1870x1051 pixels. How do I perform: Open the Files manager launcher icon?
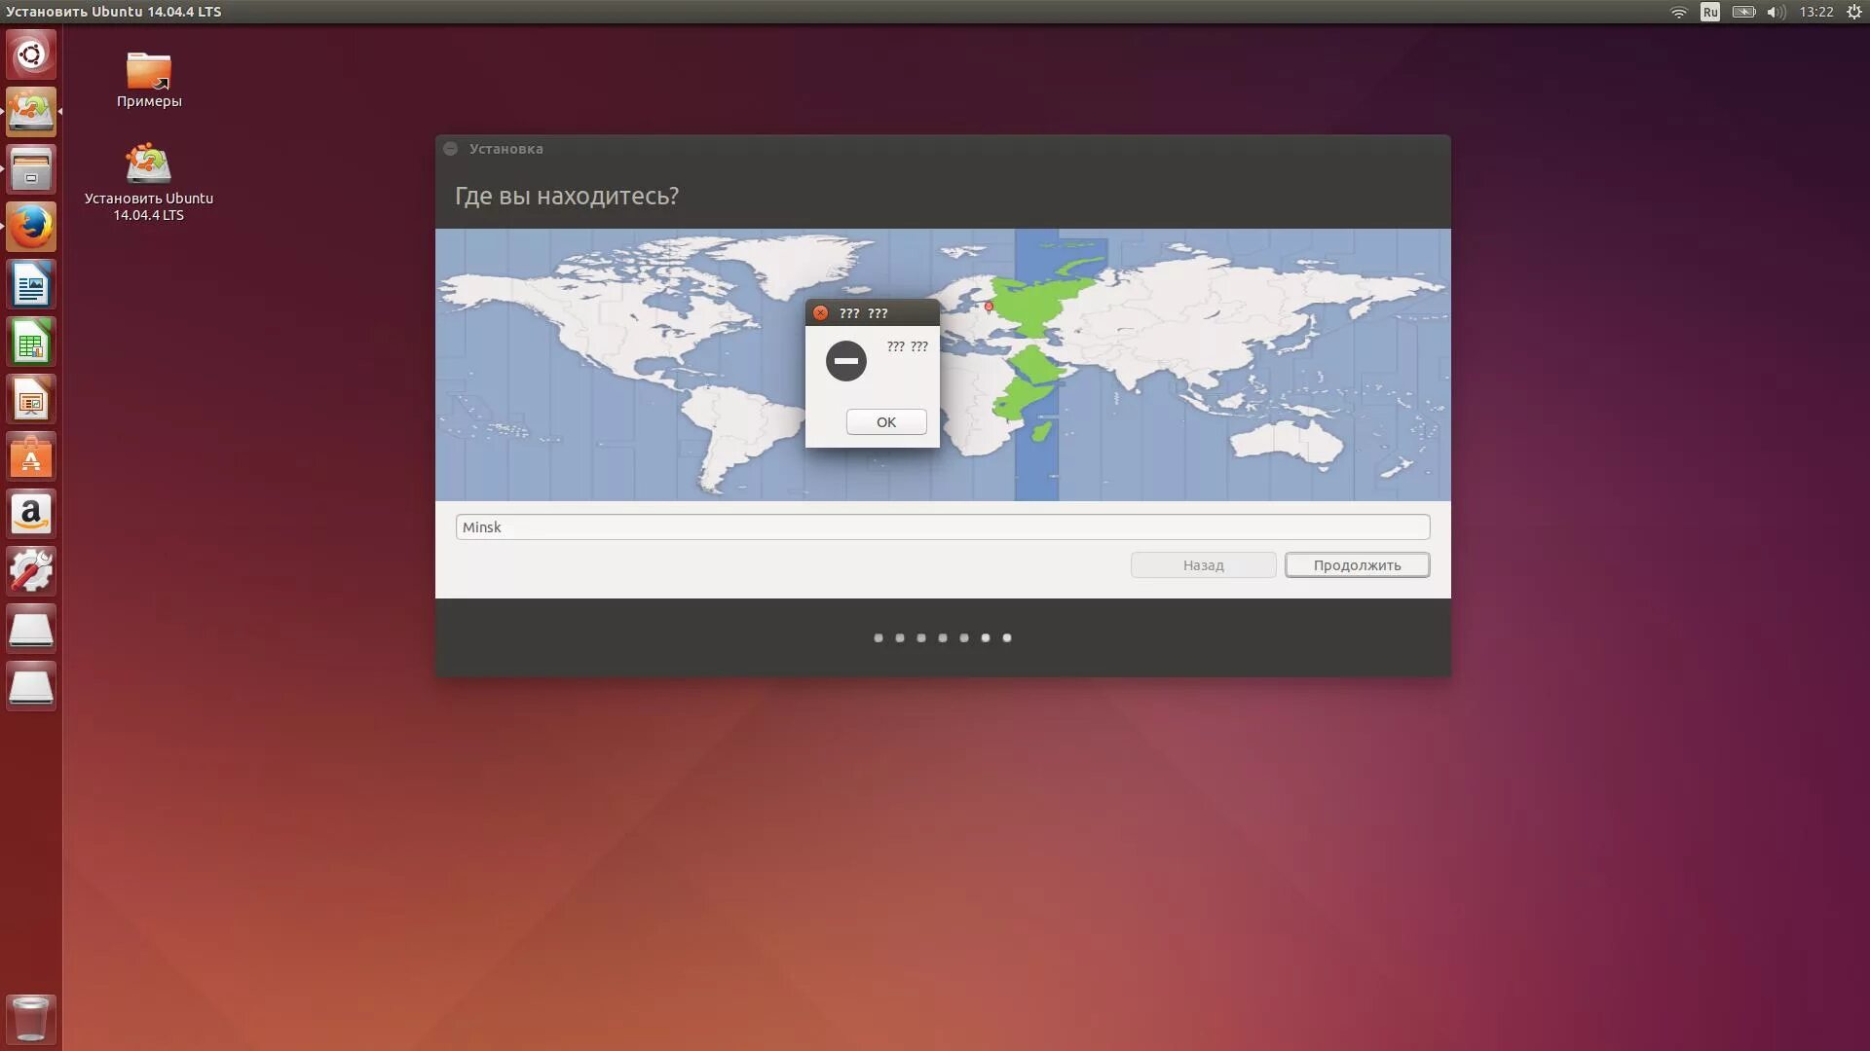tap(31, 170)
